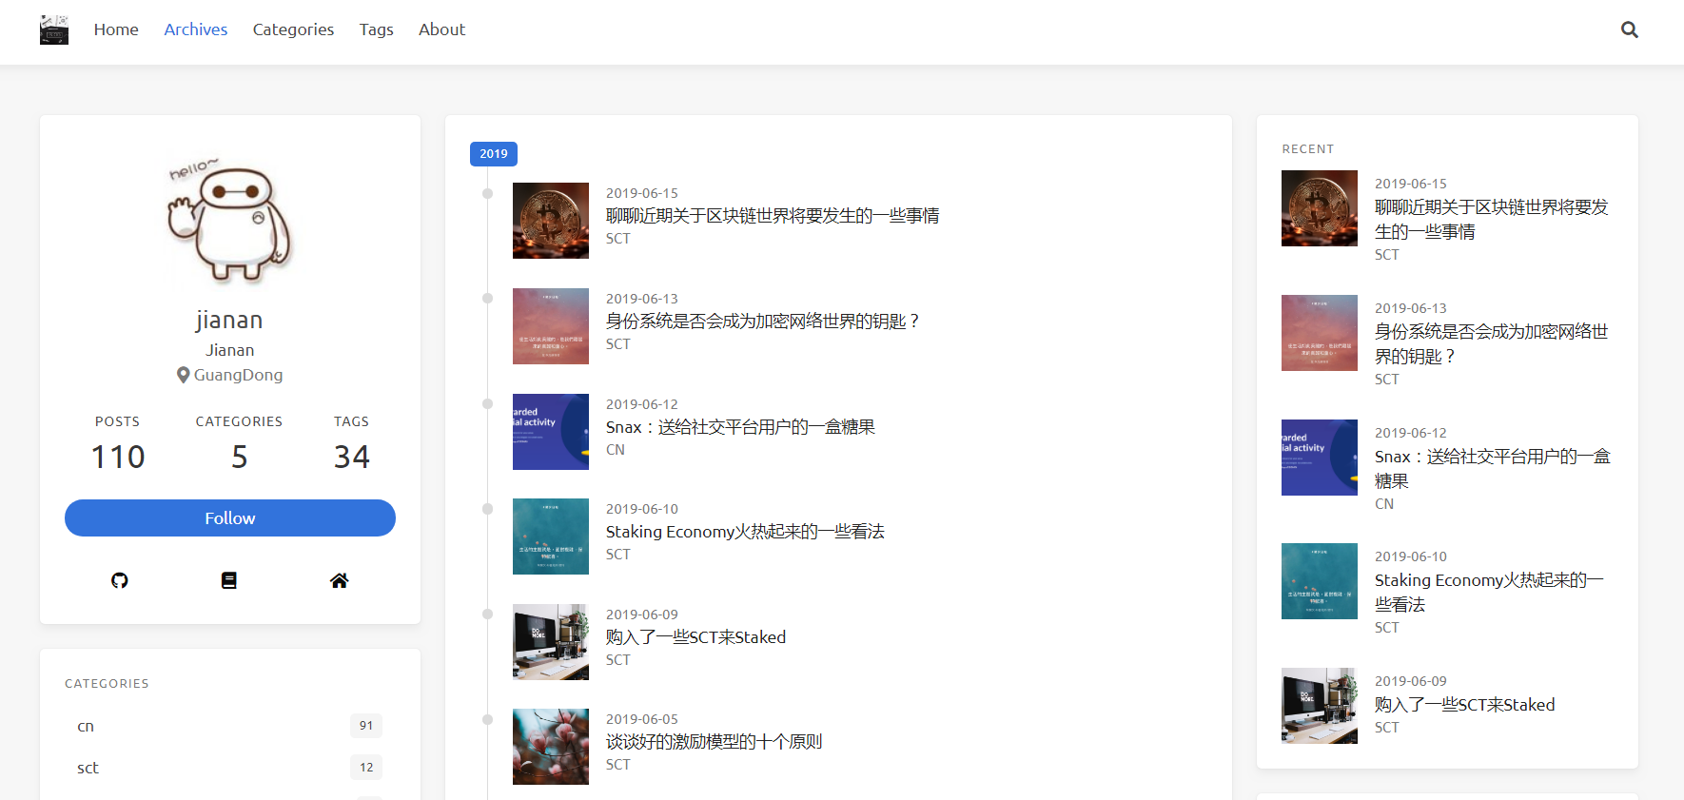Open the bitcoin thumbnail in the archive timeline

(550, 221)
